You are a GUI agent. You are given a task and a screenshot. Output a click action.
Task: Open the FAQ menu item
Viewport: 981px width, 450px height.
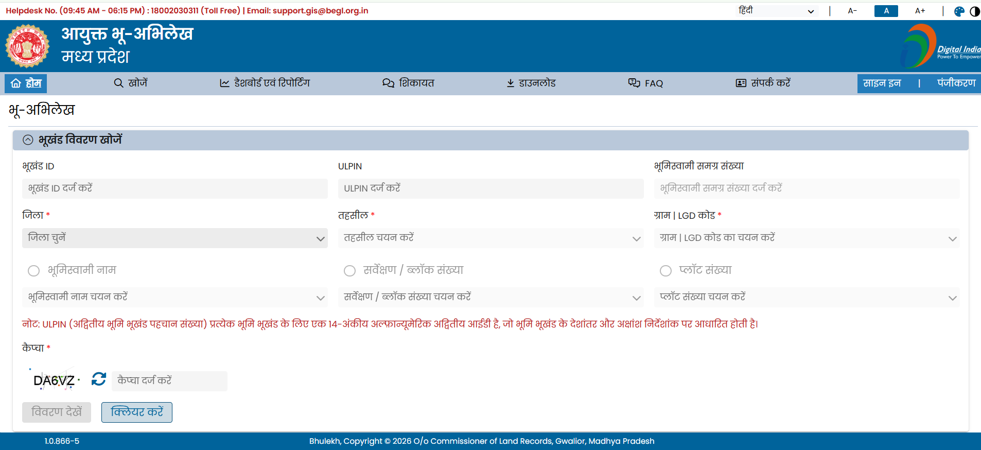[x=646, y=83]
